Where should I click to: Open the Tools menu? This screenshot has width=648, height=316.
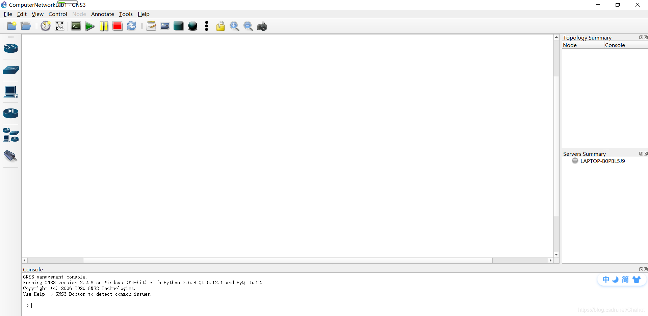tap(126, 14)
